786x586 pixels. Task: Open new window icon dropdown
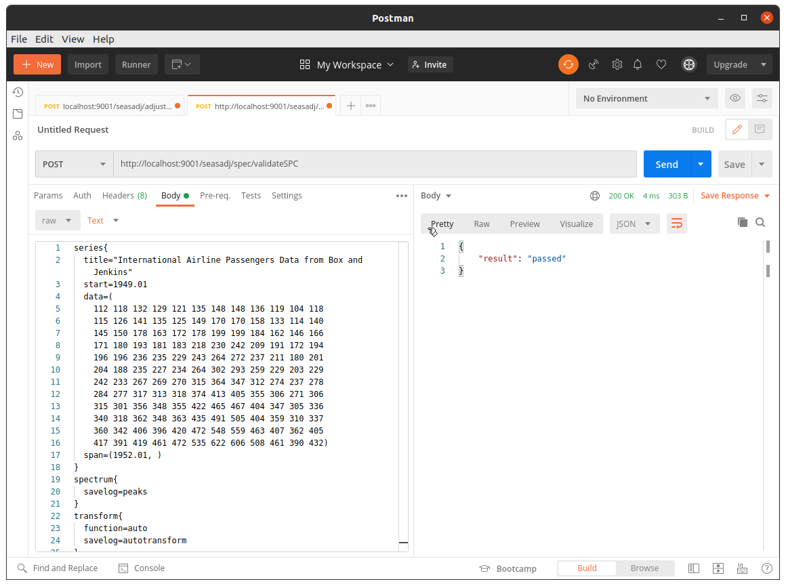click(x=182, y=64)
